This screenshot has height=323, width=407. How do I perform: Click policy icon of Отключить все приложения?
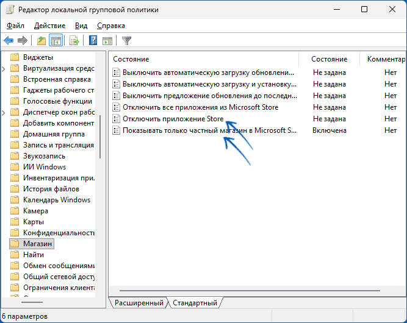pyautogui.click(x=116, y=107)
